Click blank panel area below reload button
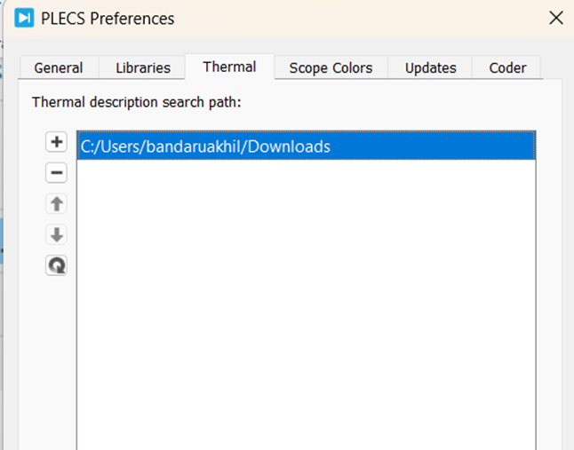 click(x=57, y=355)
